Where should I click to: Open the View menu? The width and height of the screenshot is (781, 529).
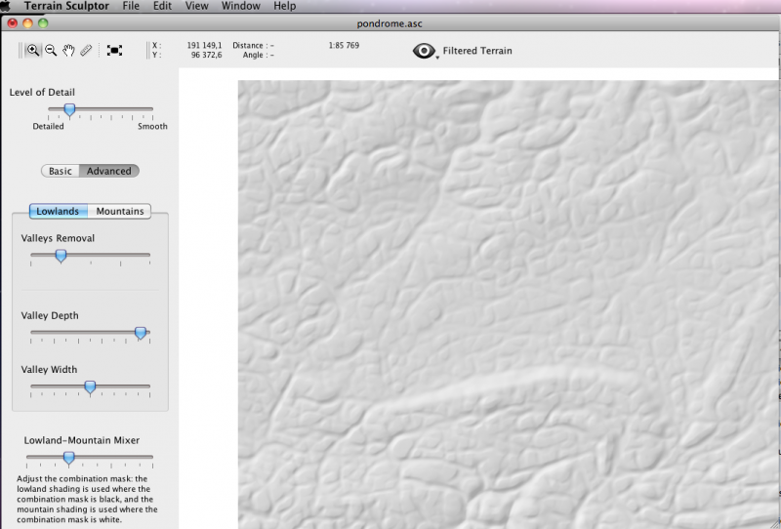click(196, 6)
